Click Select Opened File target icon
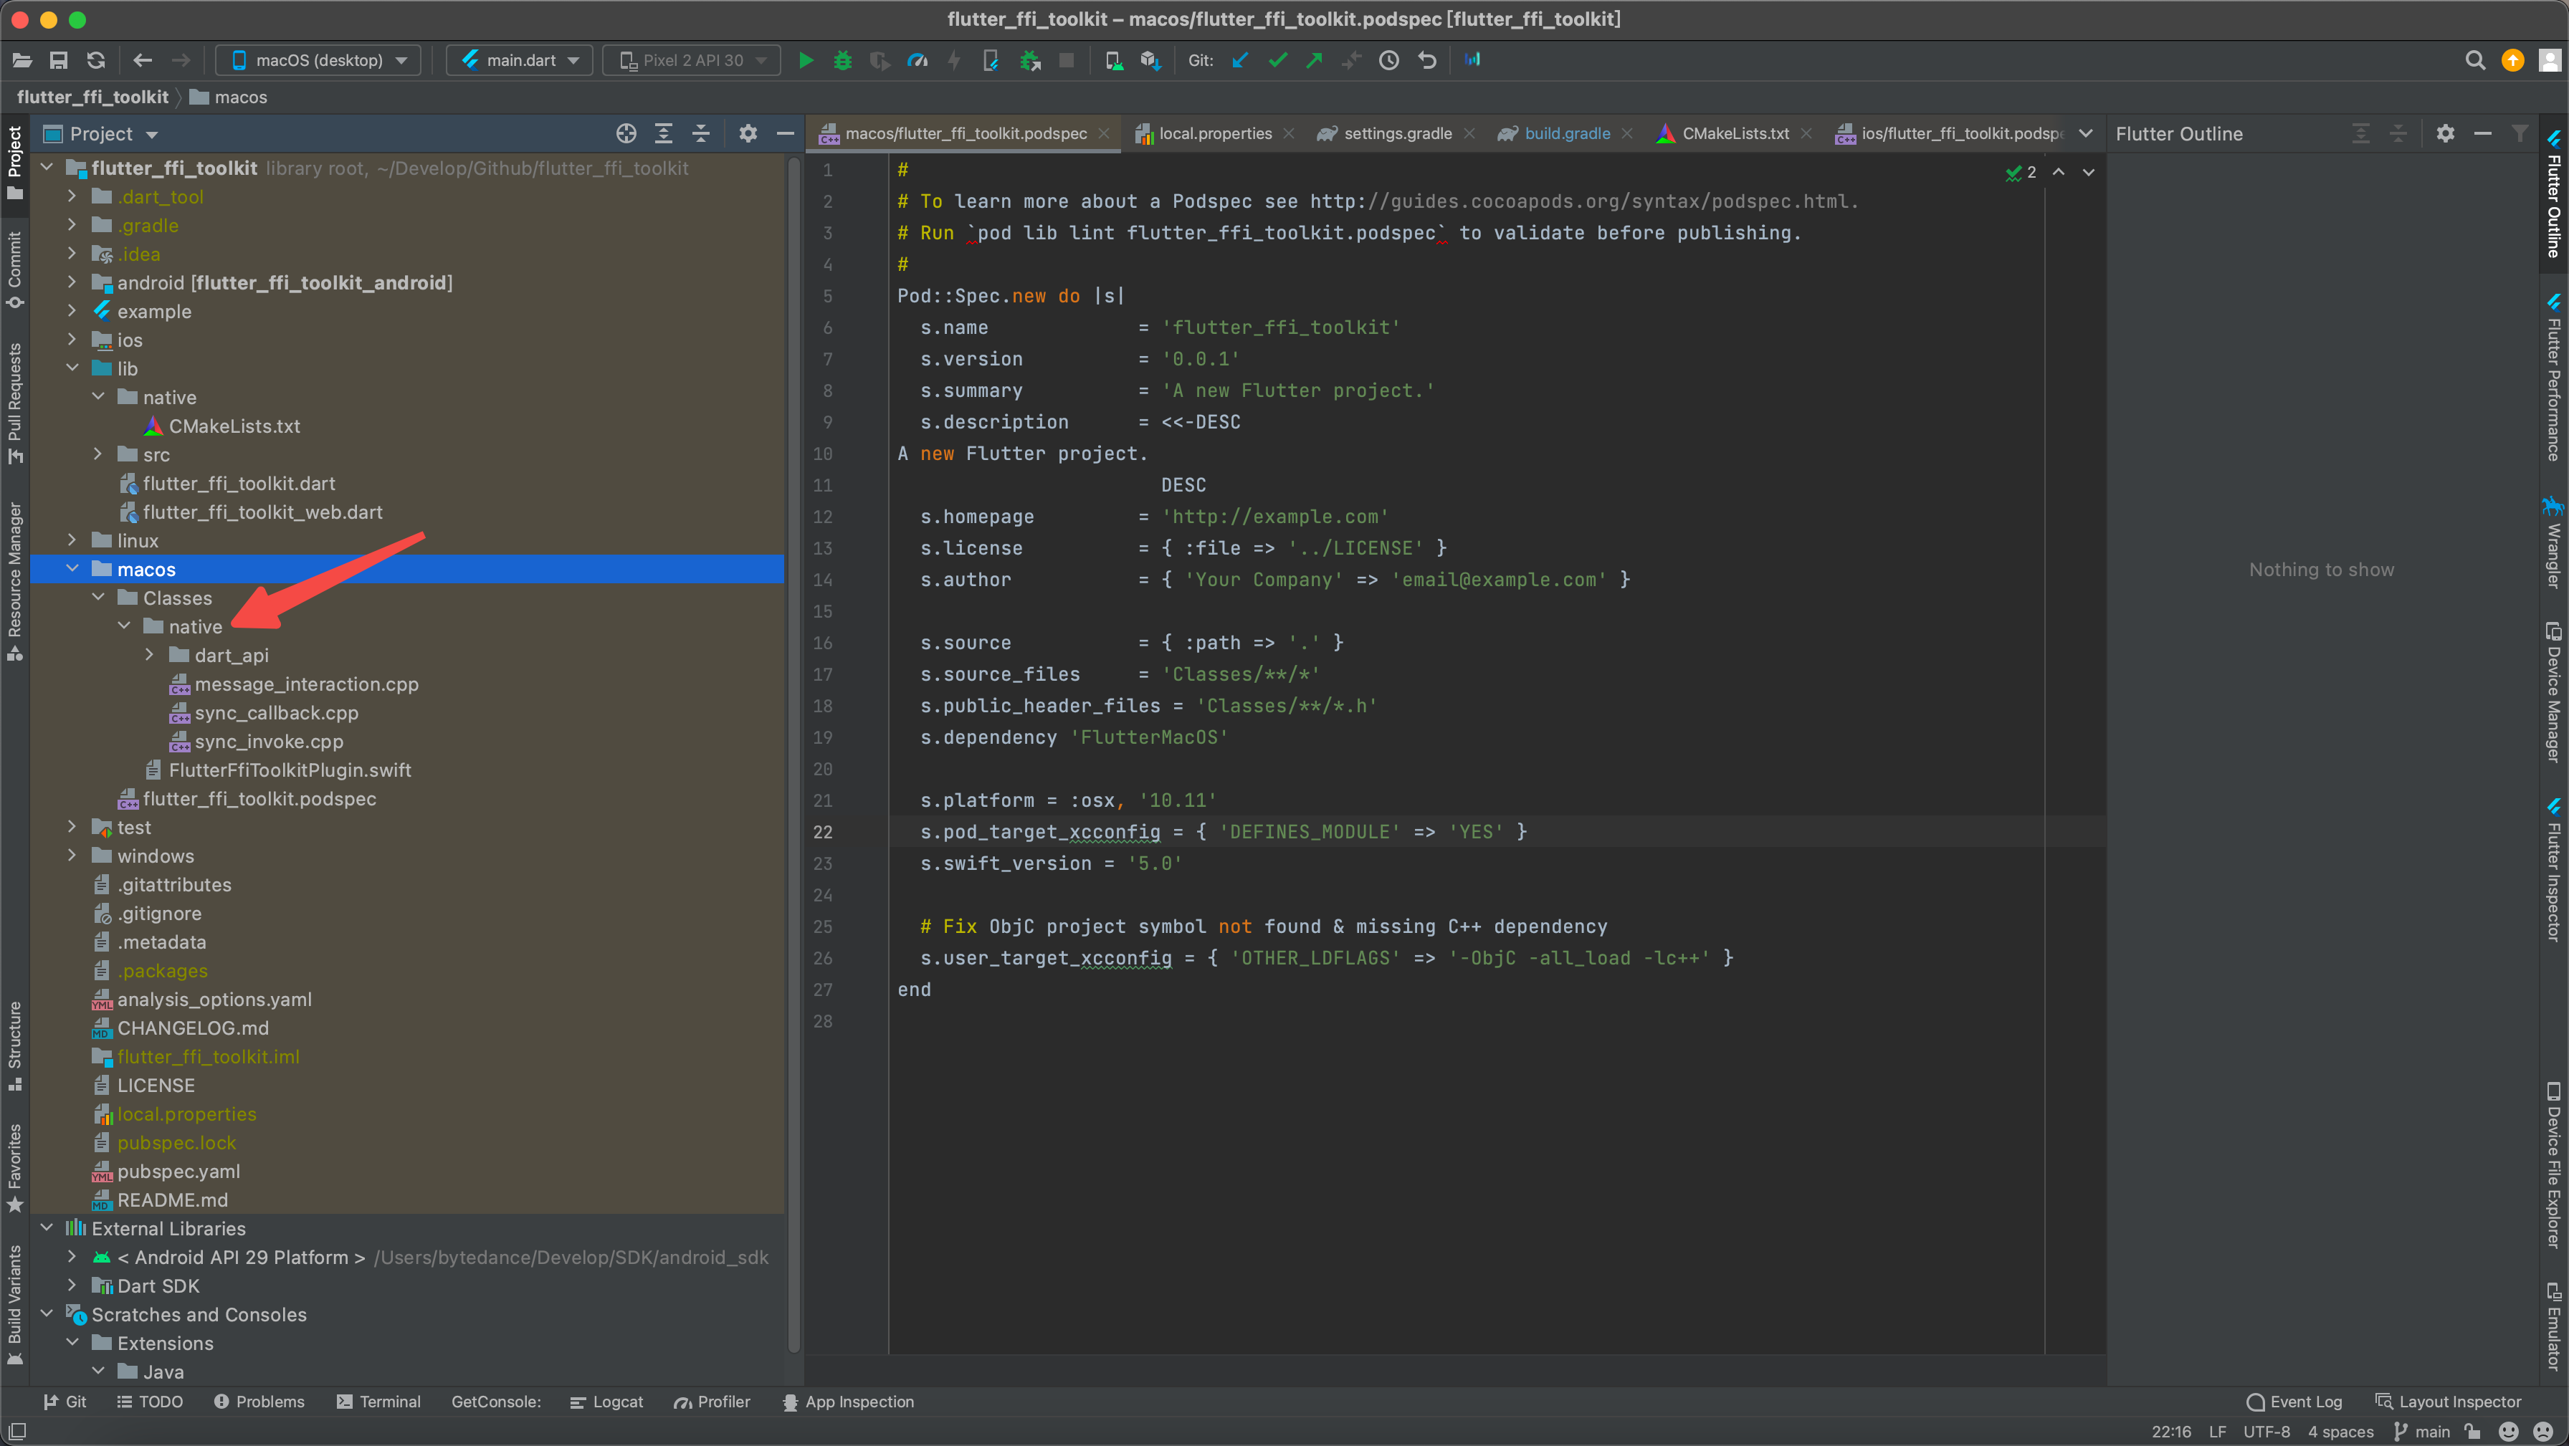 pos(626,133)
